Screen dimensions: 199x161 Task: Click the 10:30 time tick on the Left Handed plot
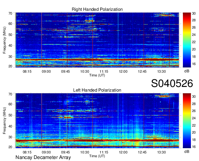tap(85, 152)
